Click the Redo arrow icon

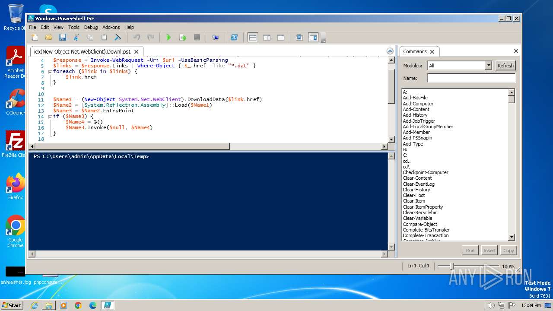pyautogui.click(x=150, y=38)
